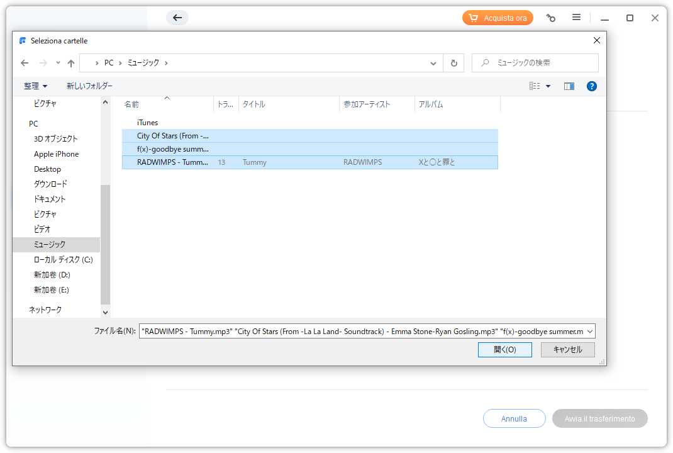This screenshot has height=453, width=673.
Task: Select ダウンロード in the navigation tree
Action: [x=50, y=184]
